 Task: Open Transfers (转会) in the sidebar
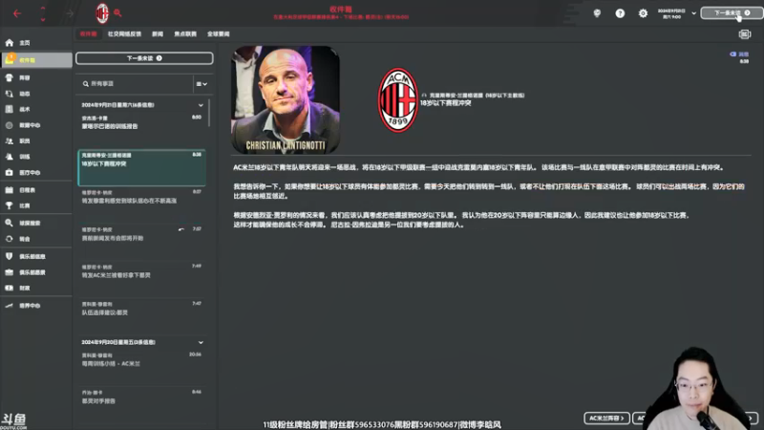(36, 239)
